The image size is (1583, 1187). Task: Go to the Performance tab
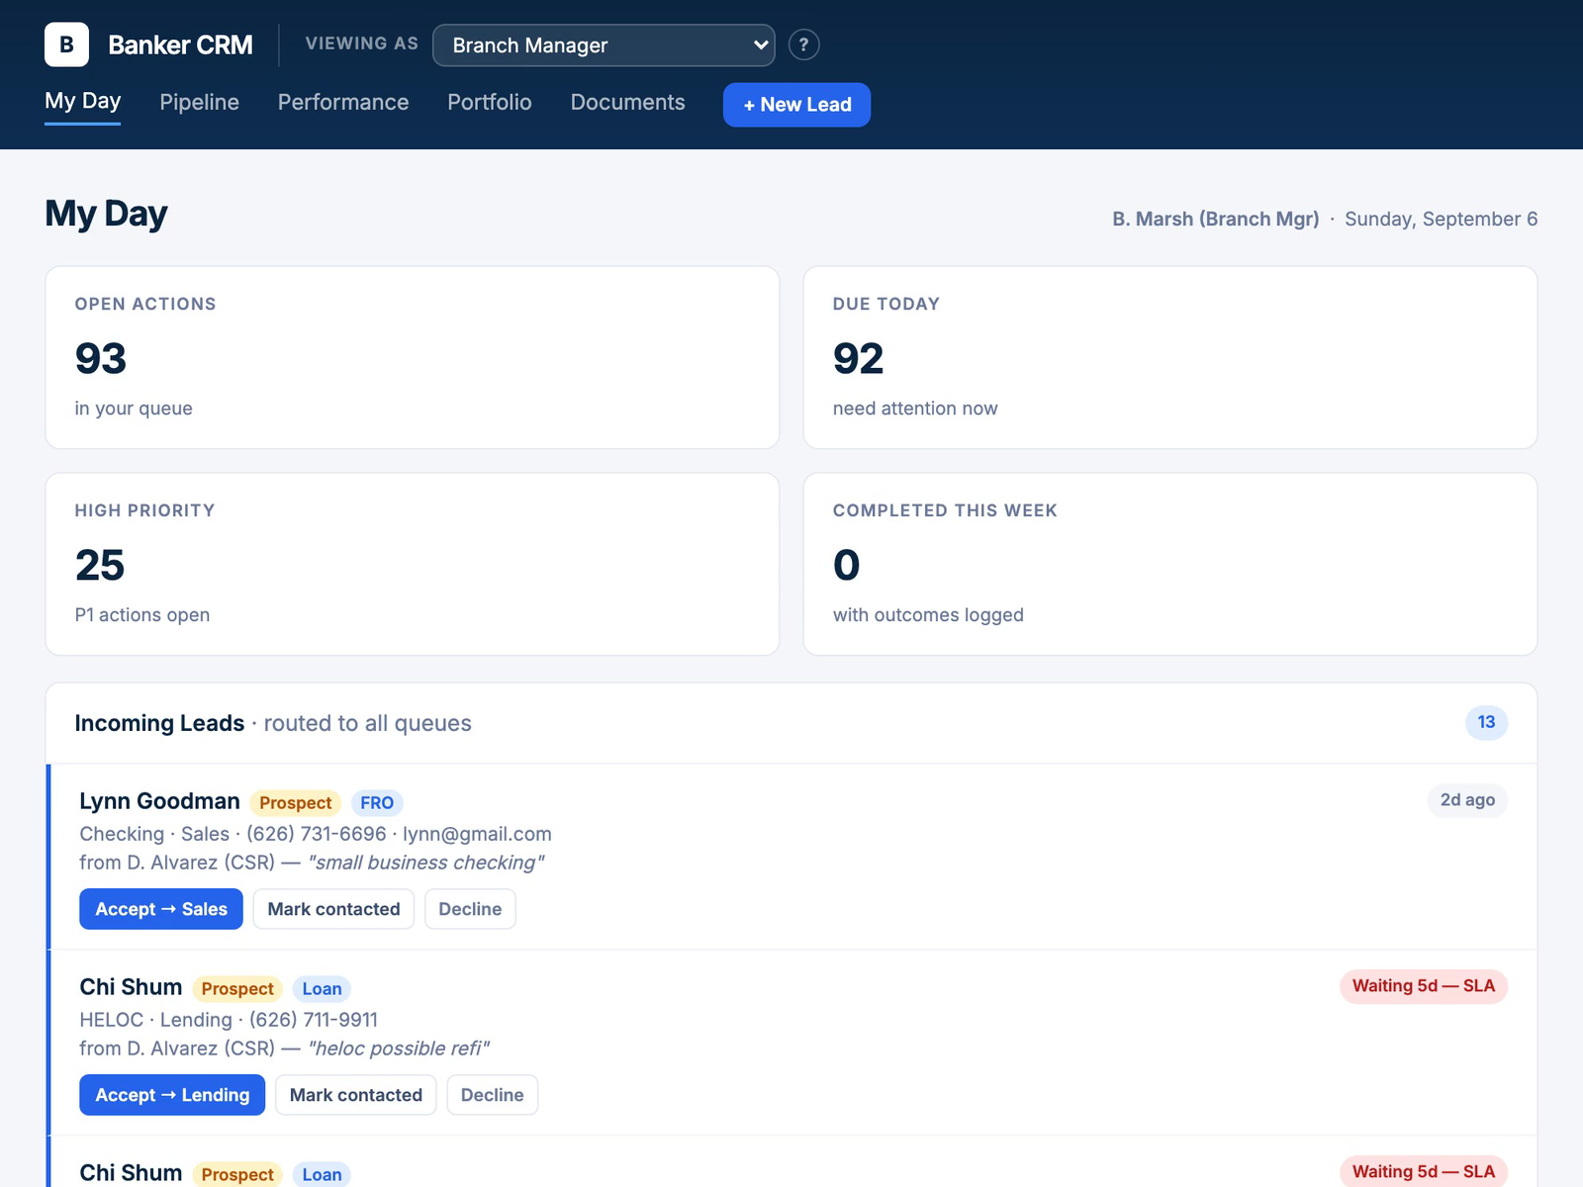343,102
